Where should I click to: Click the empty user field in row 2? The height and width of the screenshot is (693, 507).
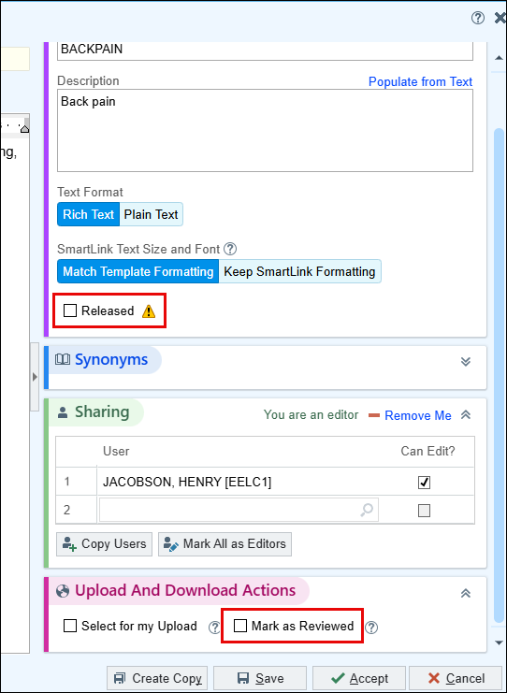239,510
